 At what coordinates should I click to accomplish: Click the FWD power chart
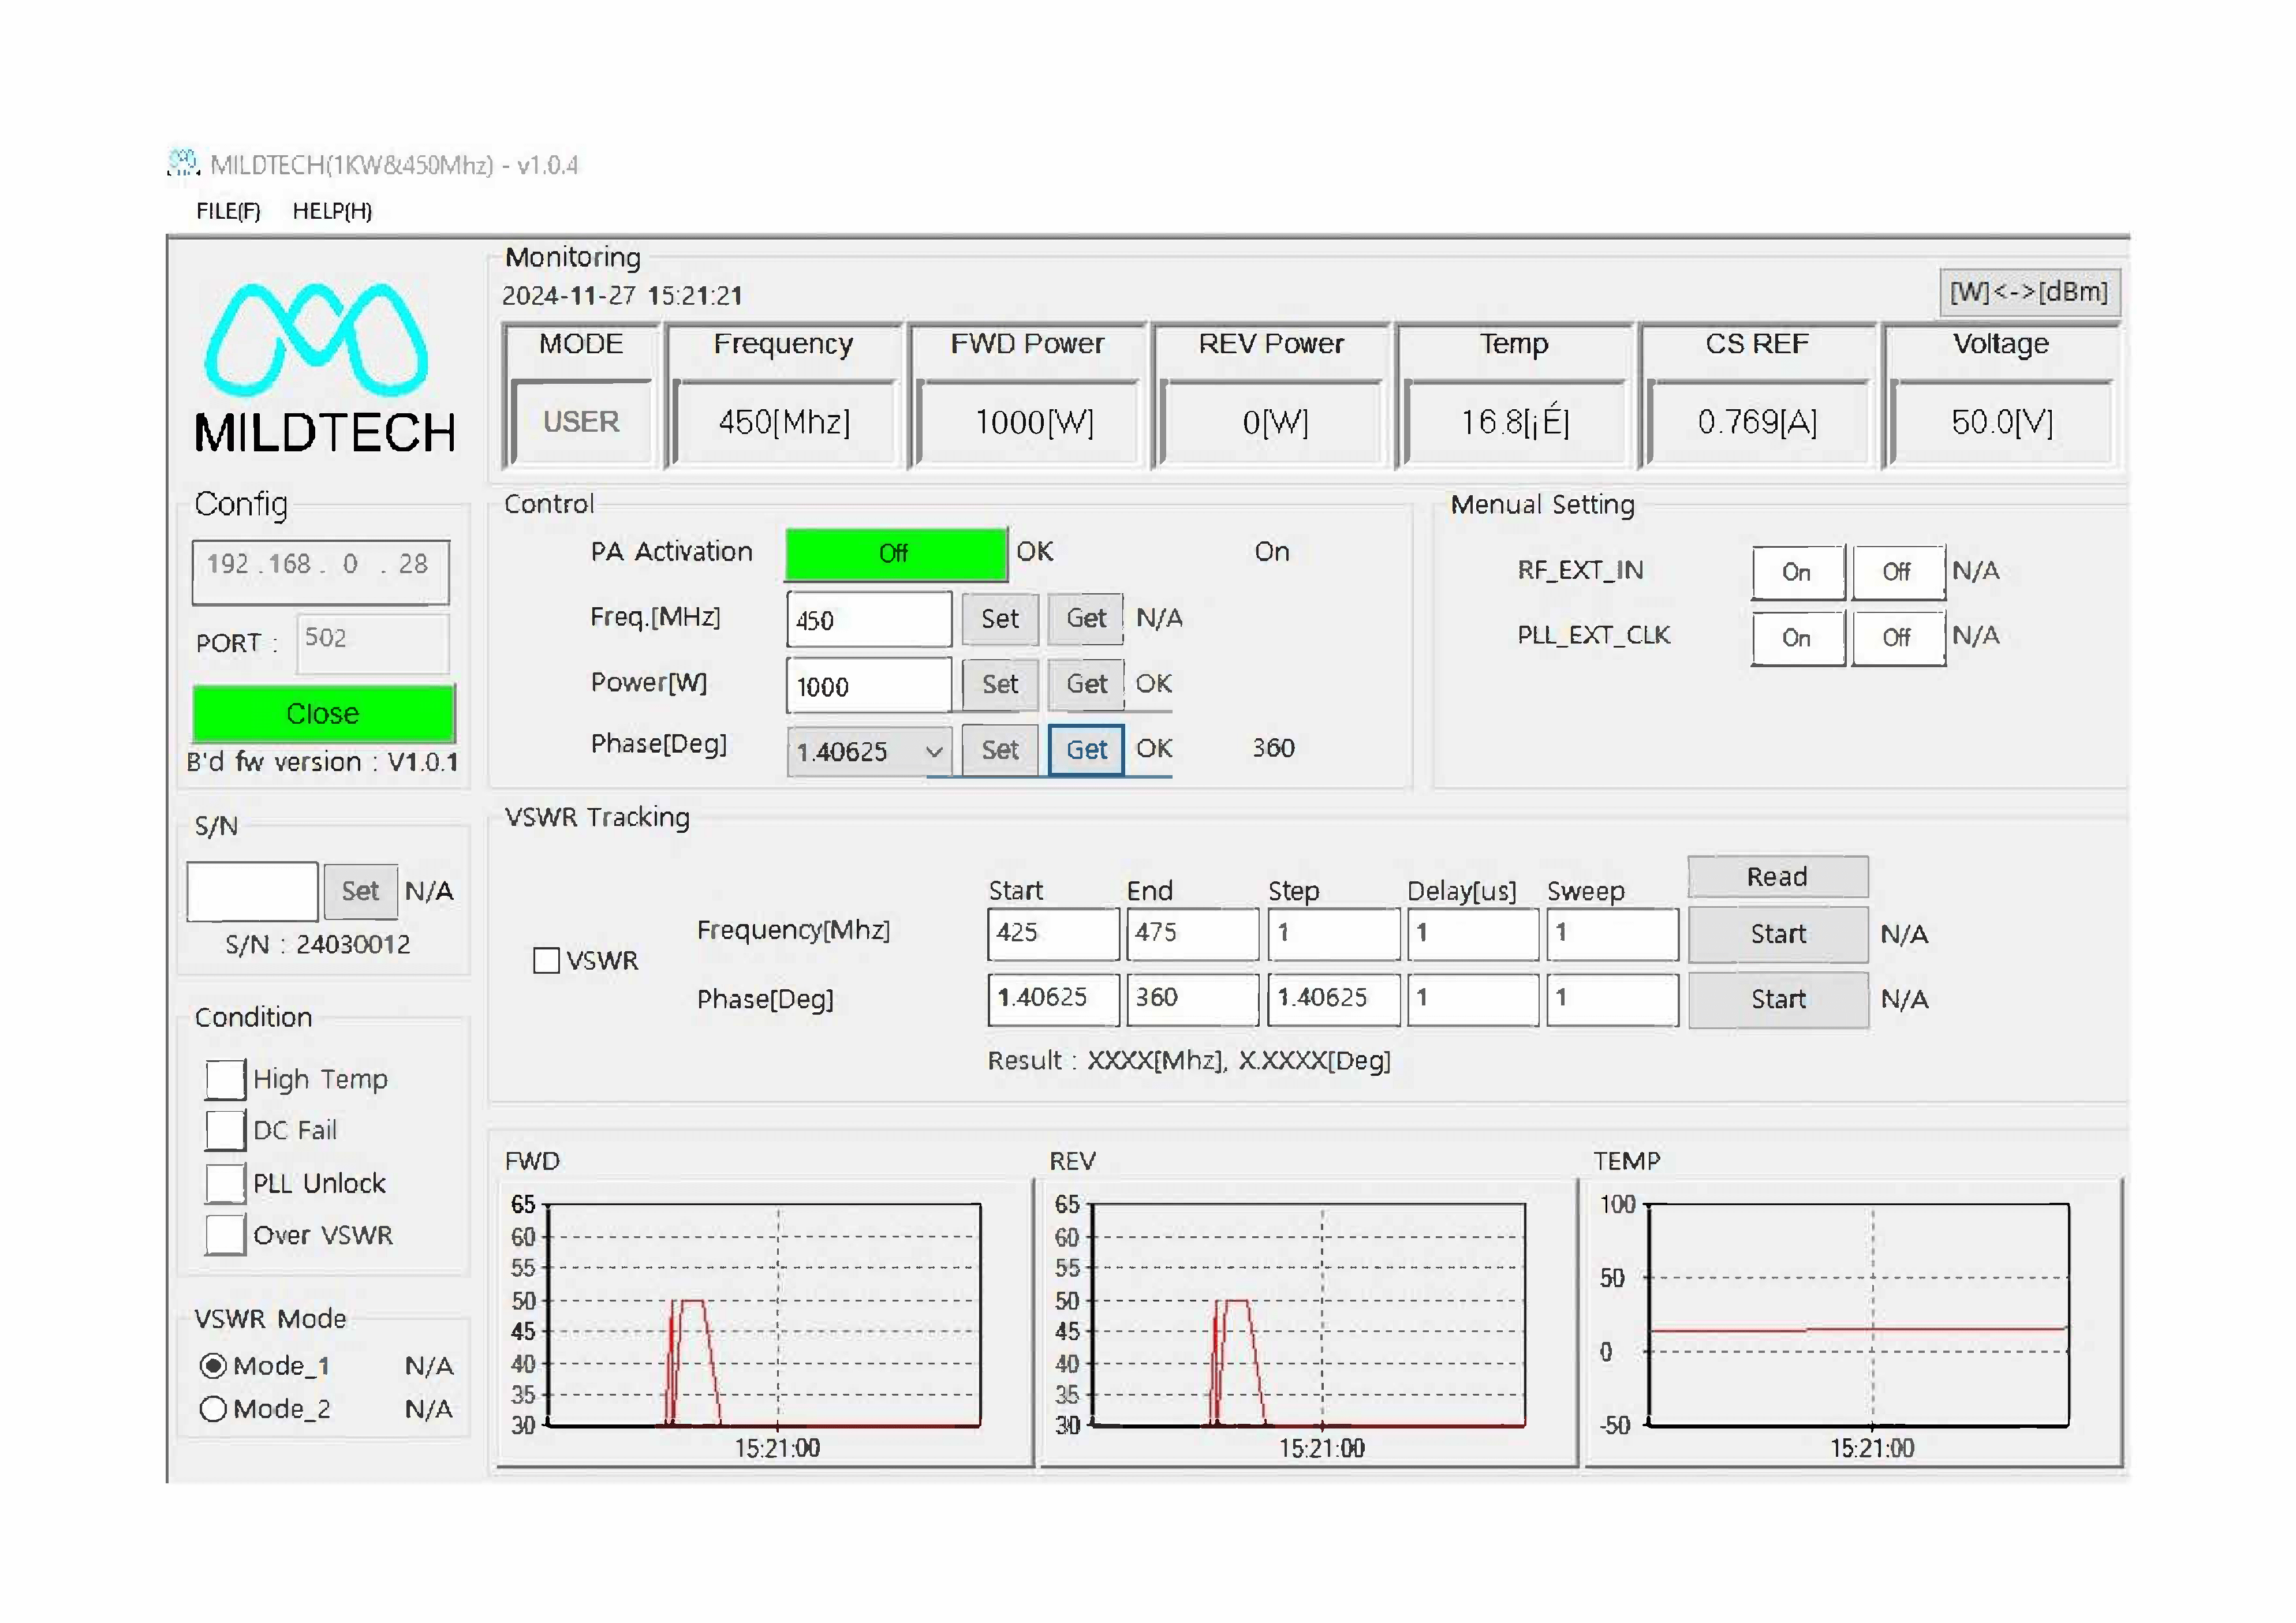click(765, 1322)
